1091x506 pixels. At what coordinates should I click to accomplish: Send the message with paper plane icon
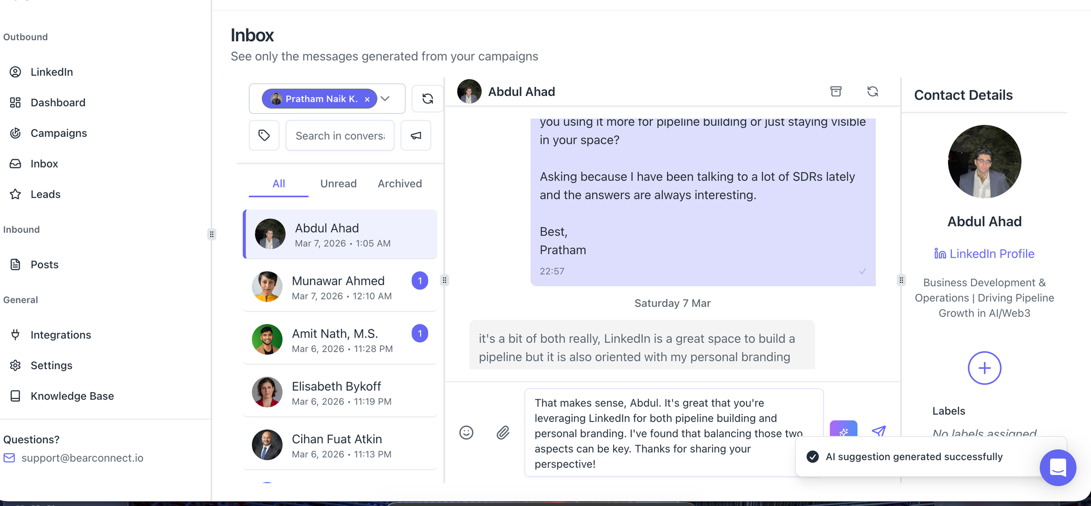[878, 431]
